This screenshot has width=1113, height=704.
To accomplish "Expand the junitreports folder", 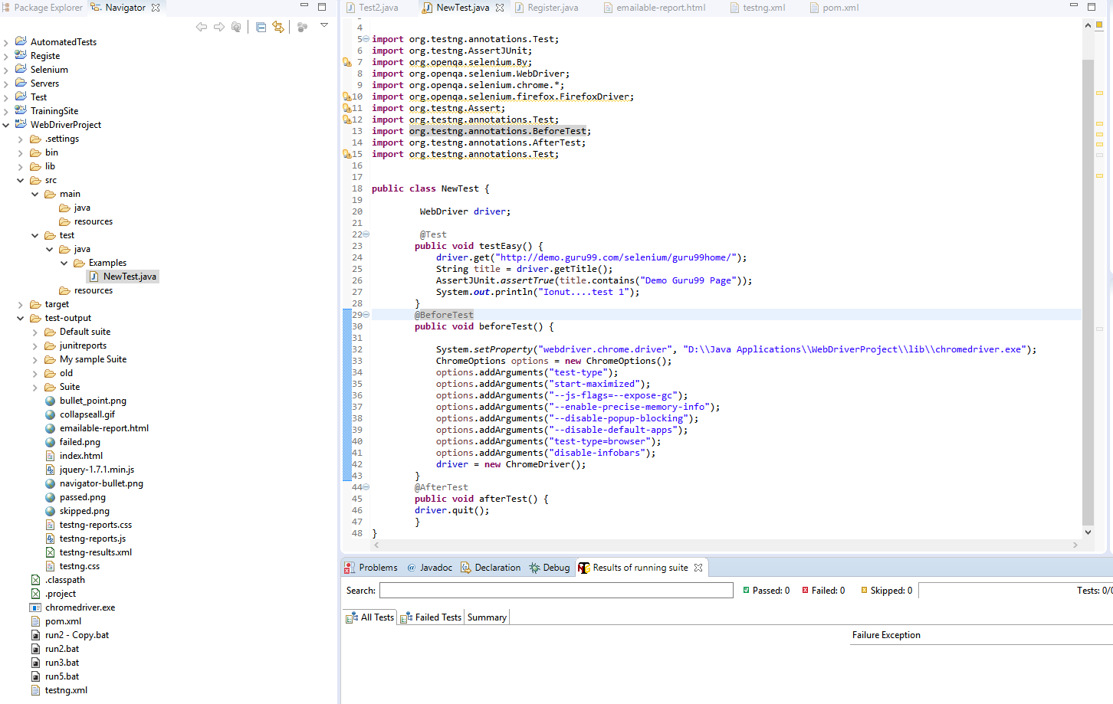I will tap(35, 345).
